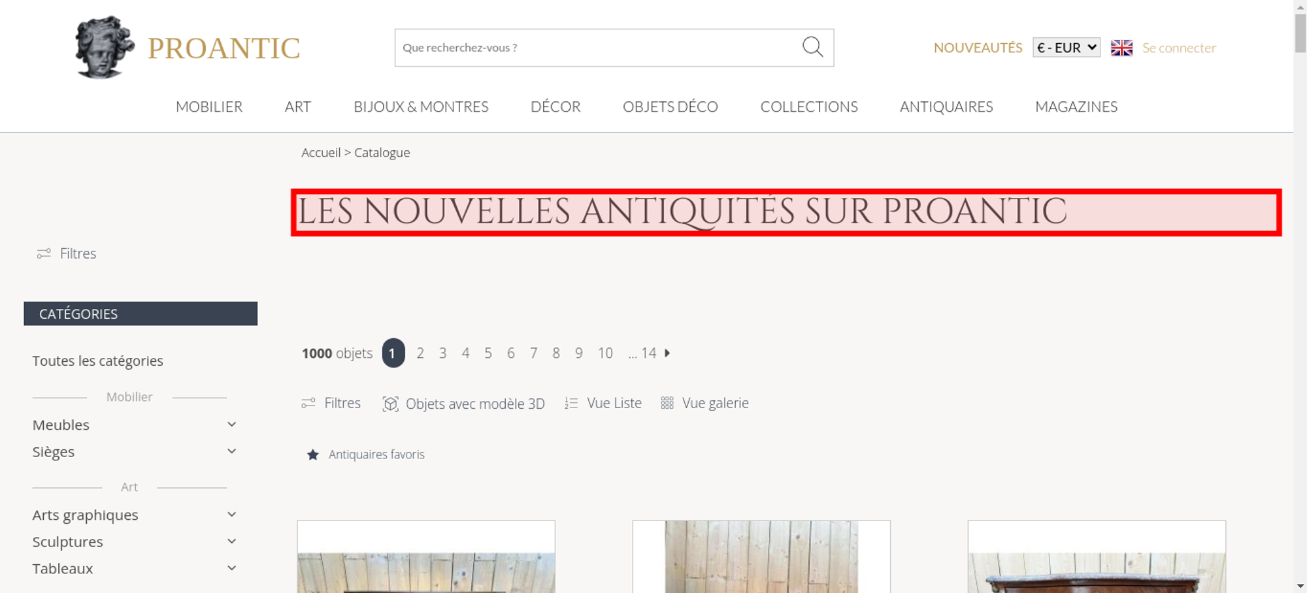Open Filtres in the left sidebar
Screen dimensions: 1307x593
(67, 253)
